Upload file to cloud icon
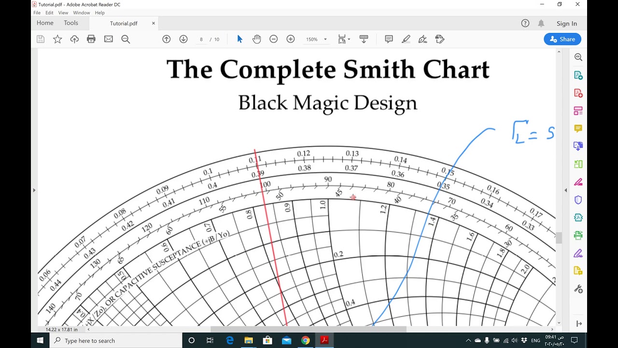The height and width of the screenshot is (348, 618). click(74, 39)
